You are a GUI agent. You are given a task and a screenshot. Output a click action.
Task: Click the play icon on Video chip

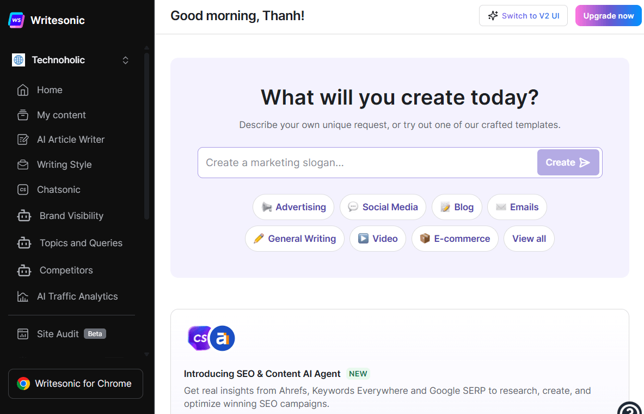(364, 239)
